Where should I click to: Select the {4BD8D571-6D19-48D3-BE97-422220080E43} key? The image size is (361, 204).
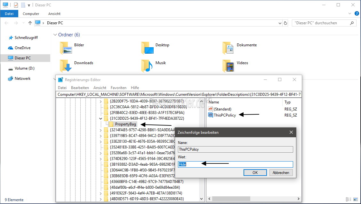(x=147, y=199)
